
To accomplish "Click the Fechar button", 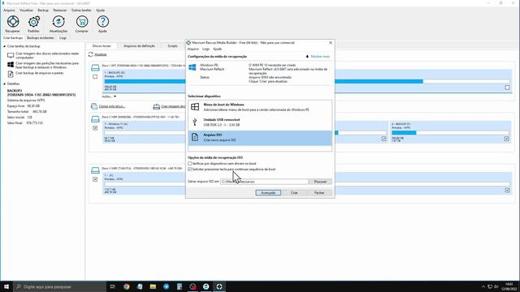I will pyautogui.click(x=319, y=193).
